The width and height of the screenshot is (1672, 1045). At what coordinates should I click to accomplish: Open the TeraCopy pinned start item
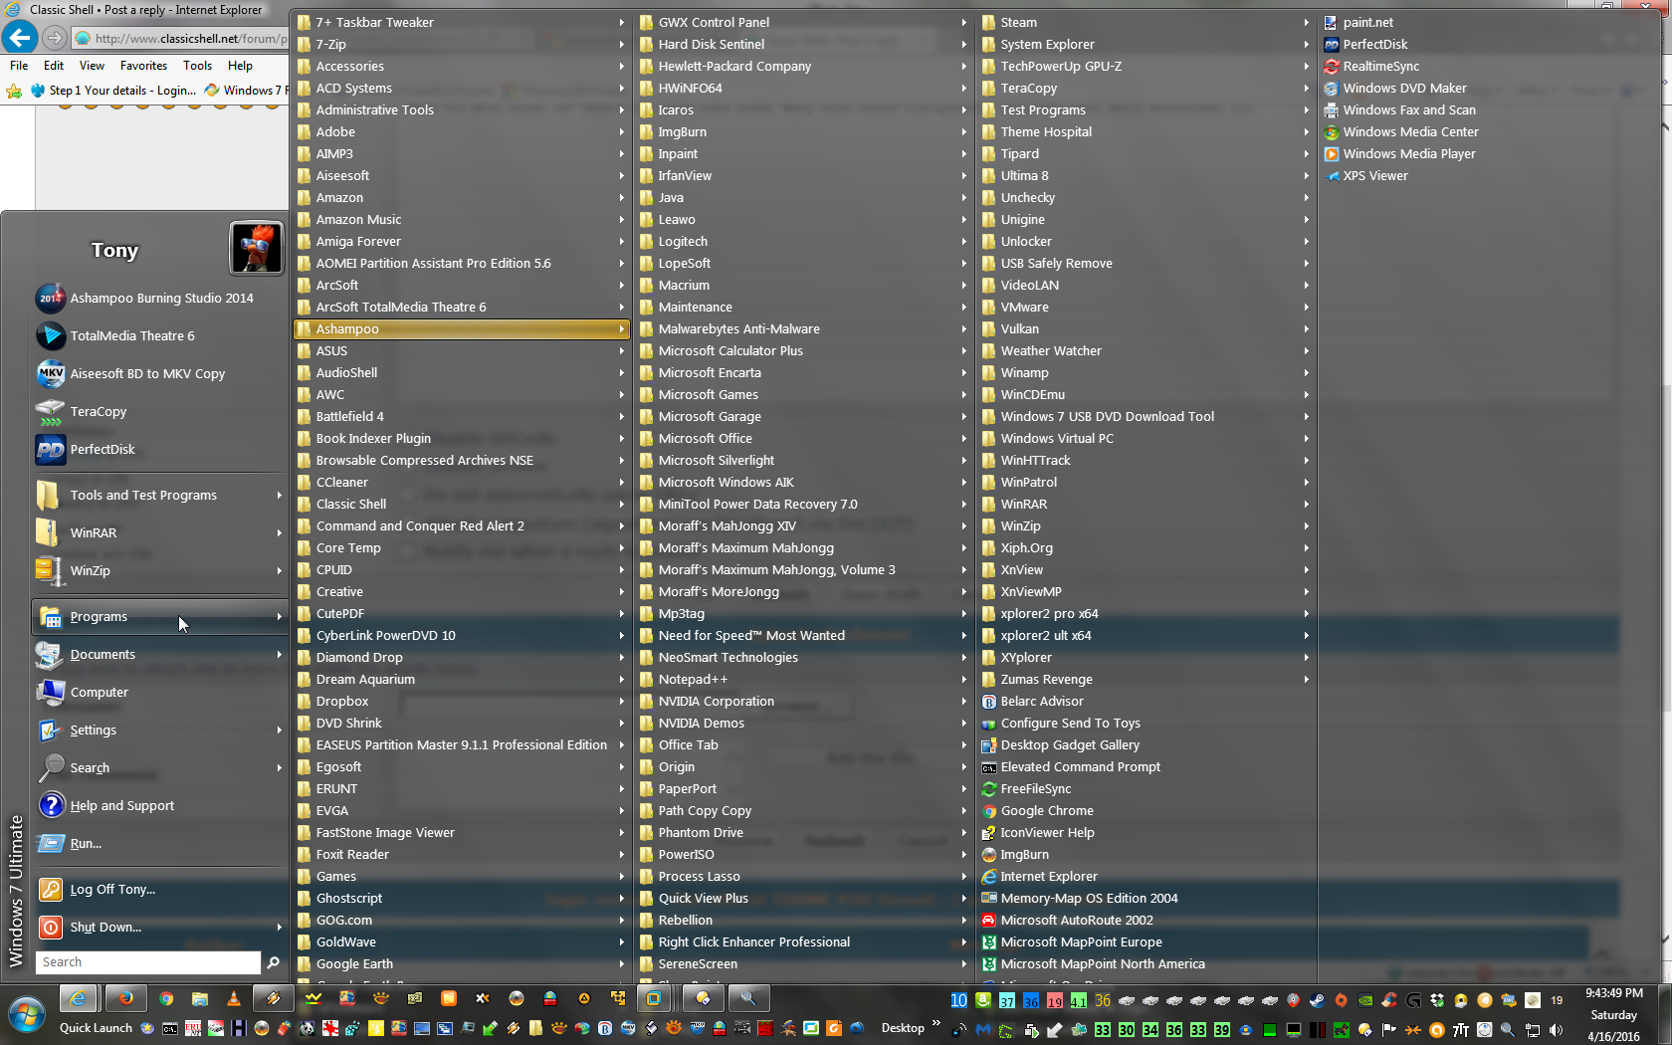coord(98,411)
